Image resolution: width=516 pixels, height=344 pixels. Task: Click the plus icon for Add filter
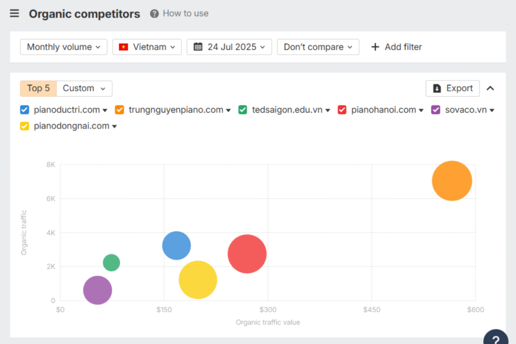click(375, 47)
